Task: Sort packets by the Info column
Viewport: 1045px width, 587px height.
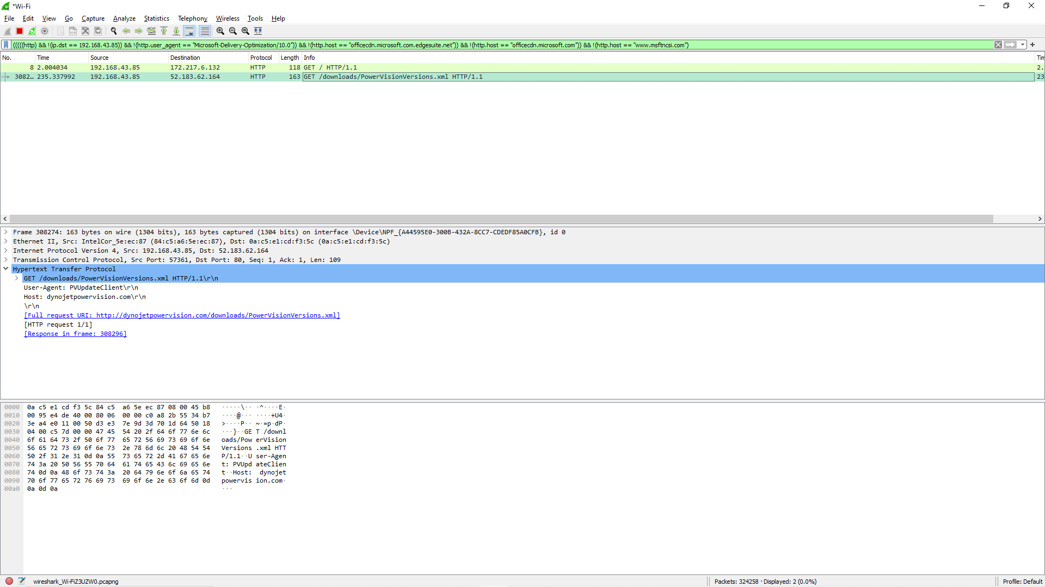Action: pyautogui.click(x=668, y=58)
